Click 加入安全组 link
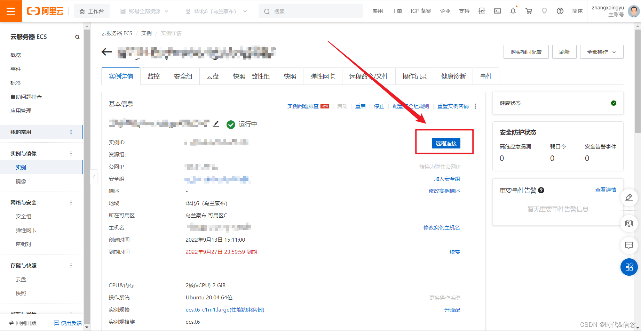Image resolution: width=641 pixels, height=331 pixels. point(447,179)
